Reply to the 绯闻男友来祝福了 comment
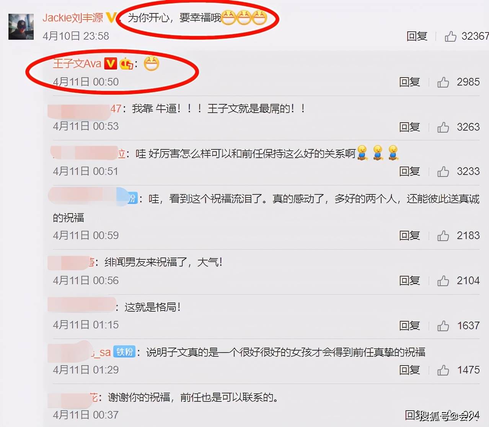This screenshot has height=427, width=489. (409, 281)
